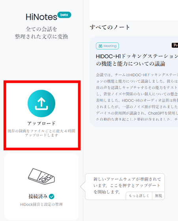Dismiss firmware notice with 無視 button

(158, 196)
